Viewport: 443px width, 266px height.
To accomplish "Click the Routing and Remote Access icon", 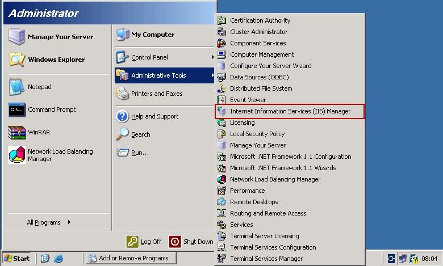I will [x=221, y=213].
